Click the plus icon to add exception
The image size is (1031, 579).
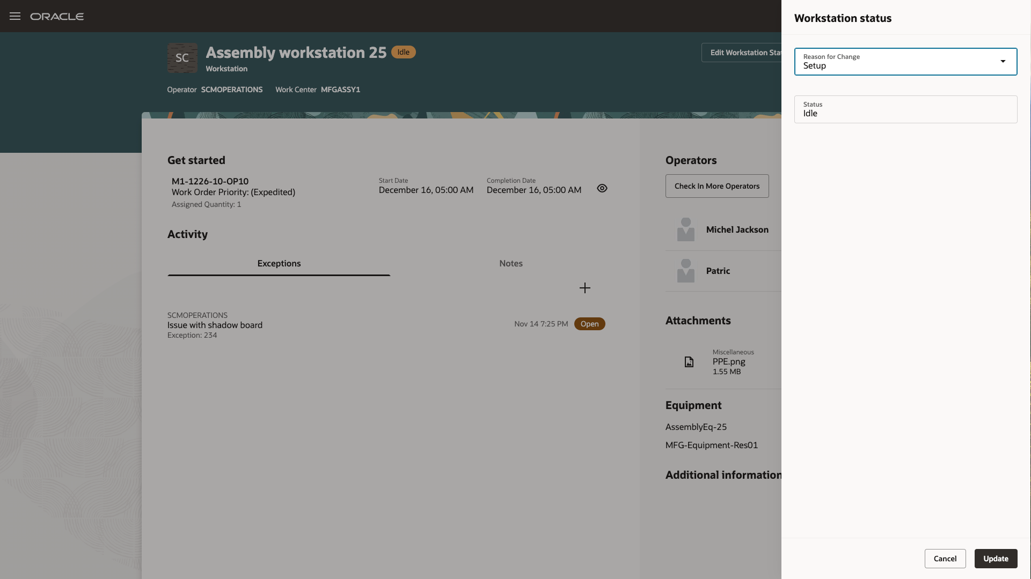click(585, 288)
